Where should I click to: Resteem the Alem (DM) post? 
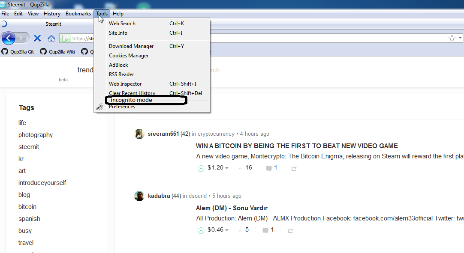tap(291, 231)
